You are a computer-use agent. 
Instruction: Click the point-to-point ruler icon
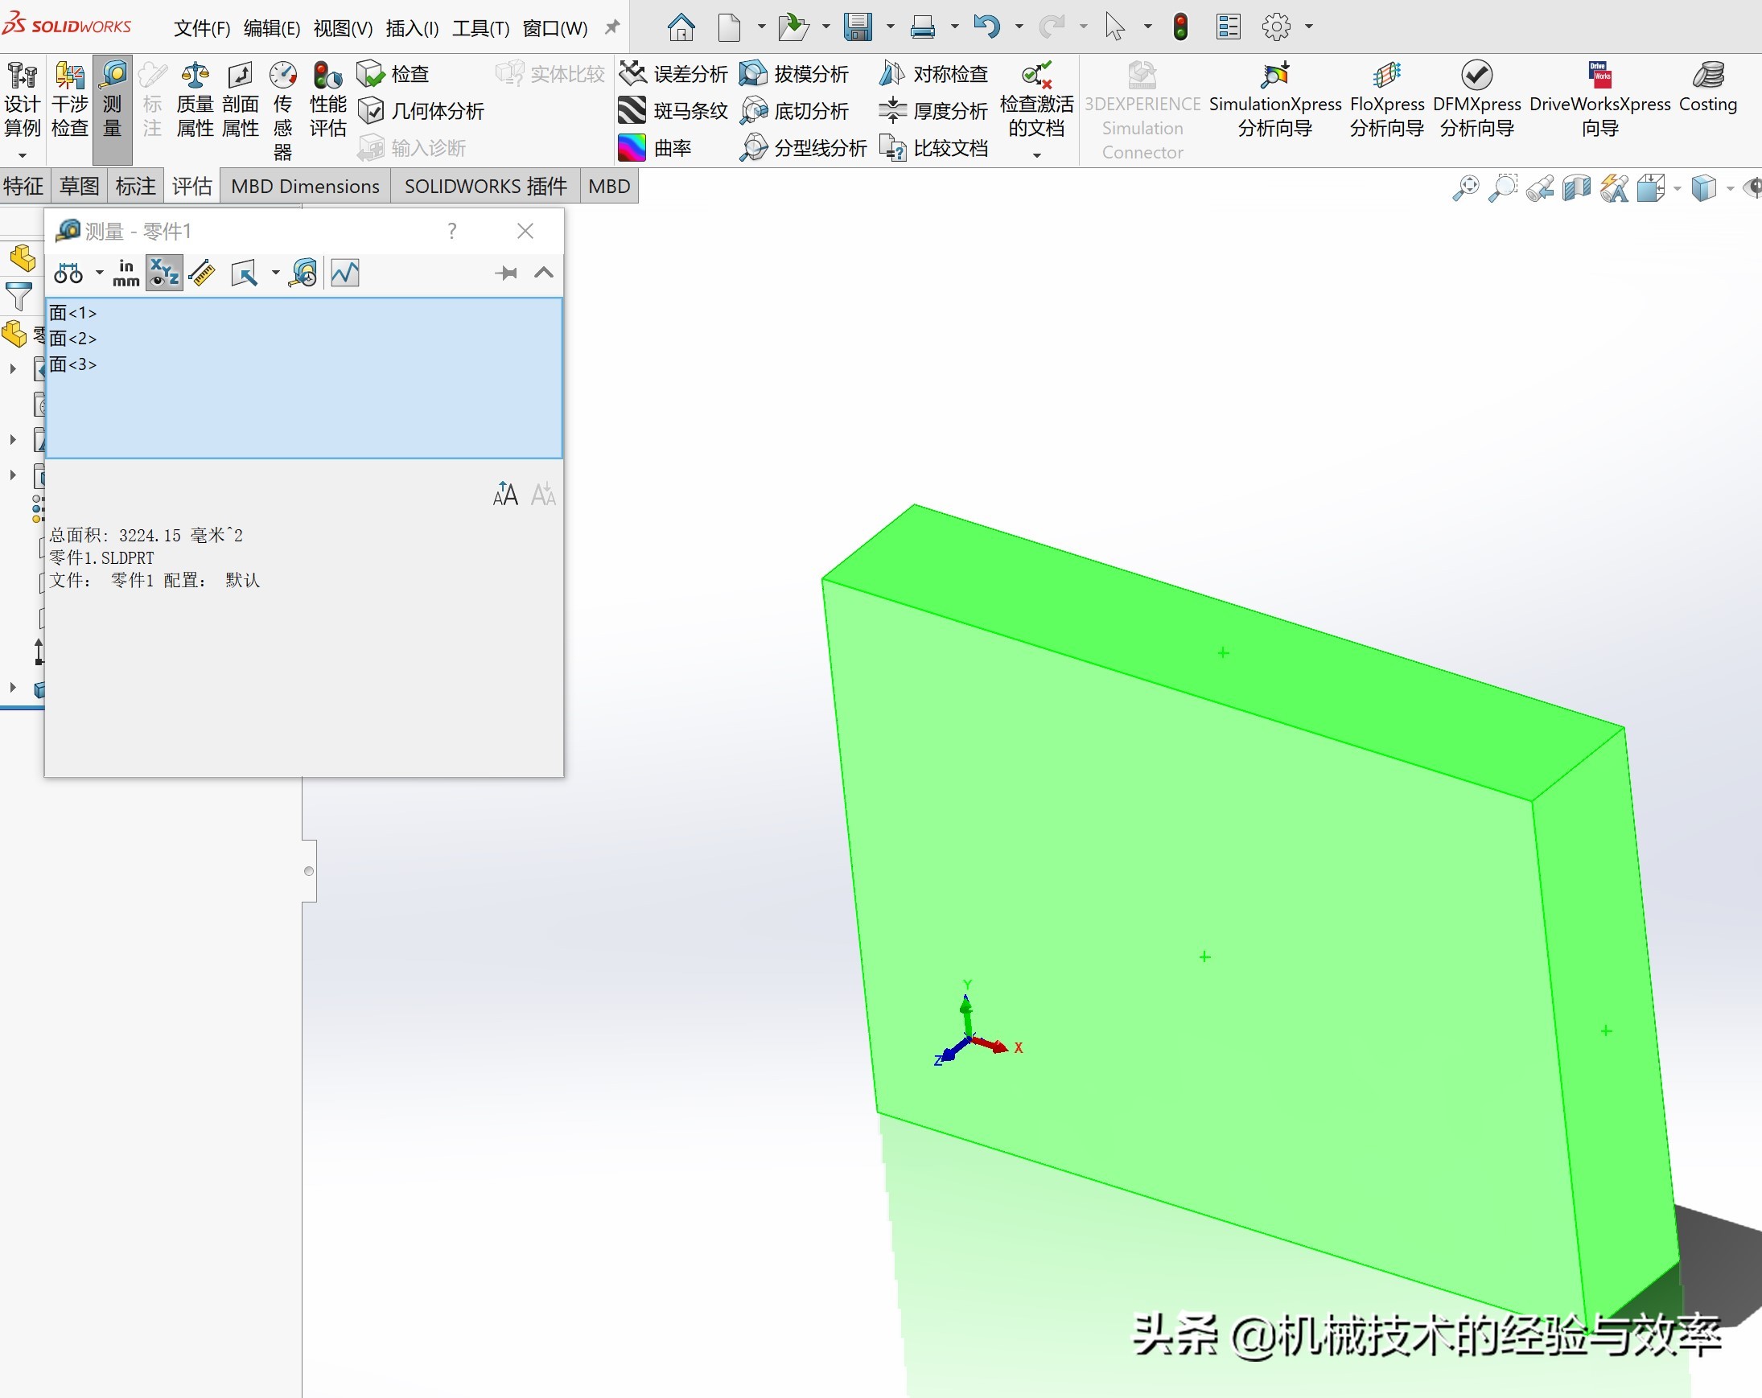pos(202,273)
